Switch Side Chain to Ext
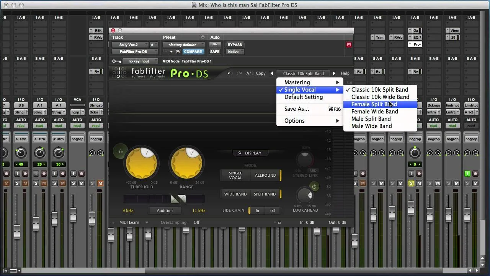 point(272,210)
